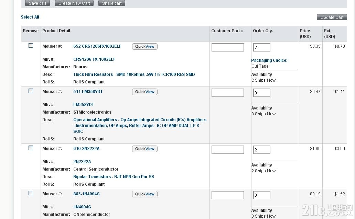Open manufacturer part link 2N2222A

pos(82,162)
